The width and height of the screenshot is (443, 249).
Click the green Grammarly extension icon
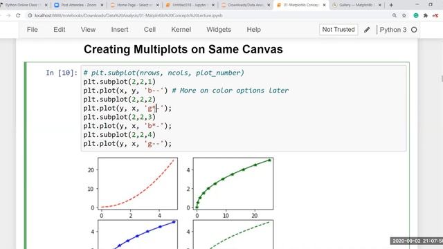pos(416,15)
